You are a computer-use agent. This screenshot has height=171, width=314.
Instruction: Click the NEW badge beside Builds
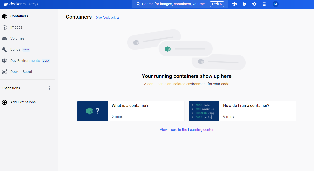pyautogui.click(x=26, y=50)
